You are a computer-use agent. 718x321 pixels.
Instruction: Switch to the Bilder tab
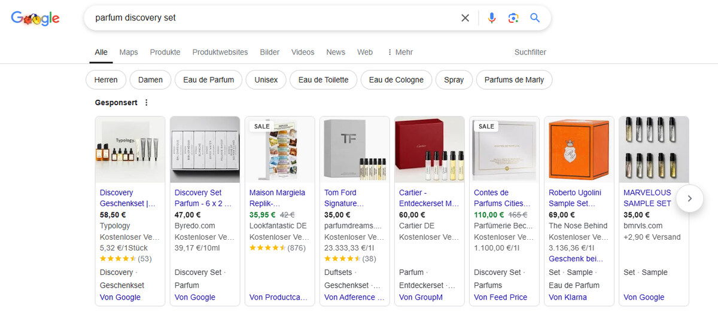click(x=270, y=52)
